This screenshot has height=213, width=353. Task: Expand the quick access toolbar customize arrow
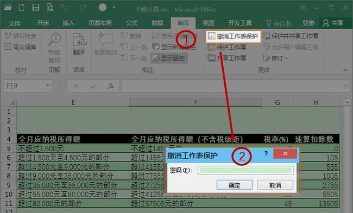tap(114, 8)
